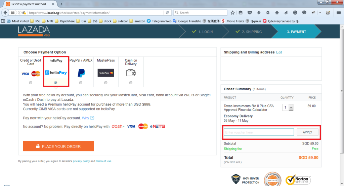Click the MasterPass card logo
Image resolution: width=344 pixels, height=186 pixels.
pos(106,73)
